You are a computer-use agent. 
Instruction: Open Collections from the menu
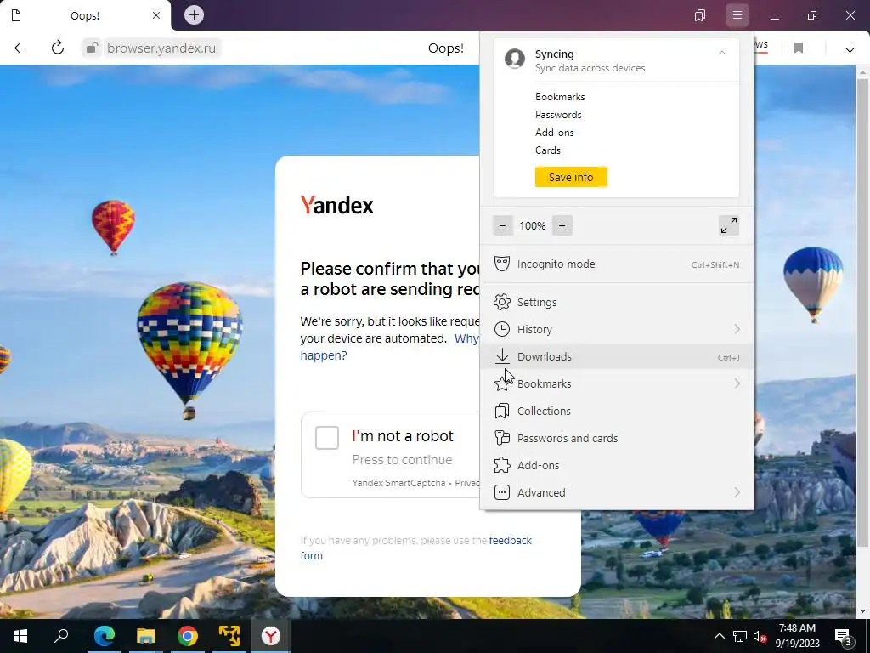[x=617, y=411]
